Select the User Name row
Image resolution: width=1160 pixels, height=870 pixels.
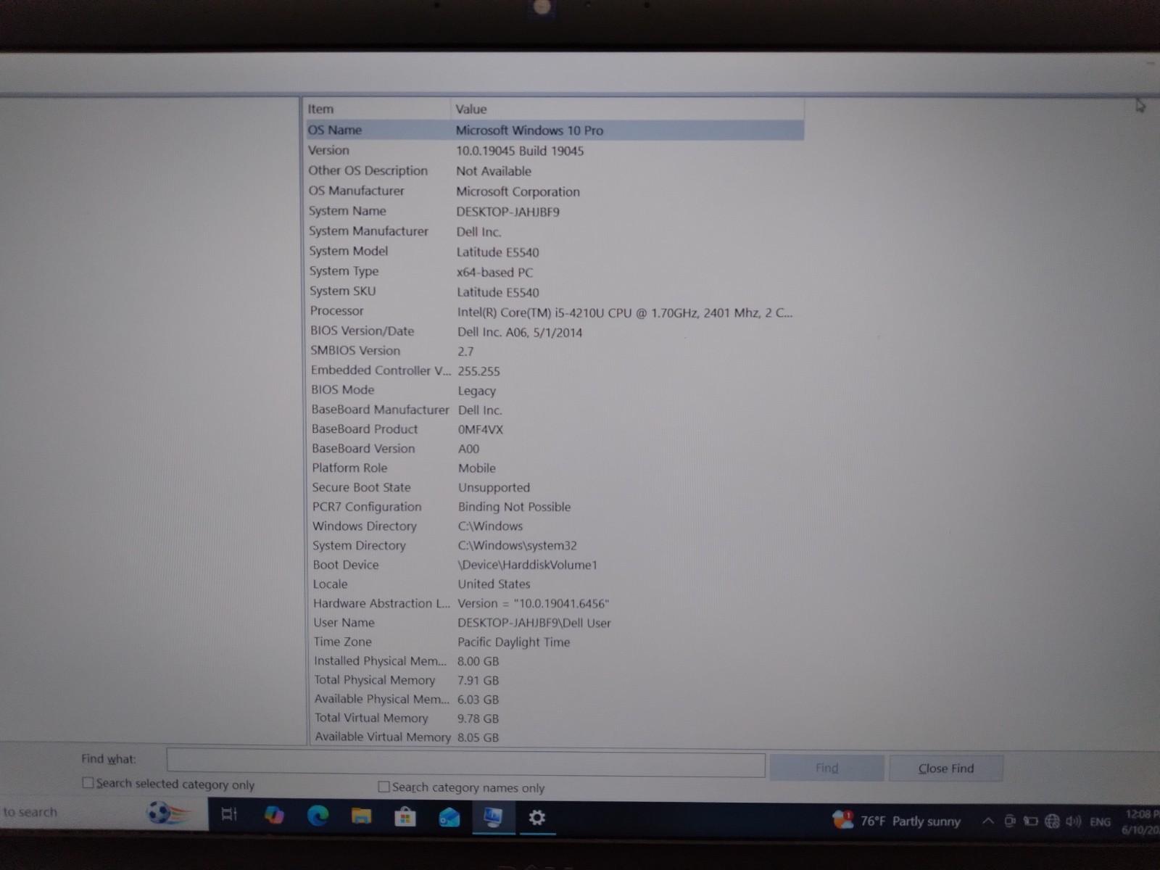coord(555,622)
